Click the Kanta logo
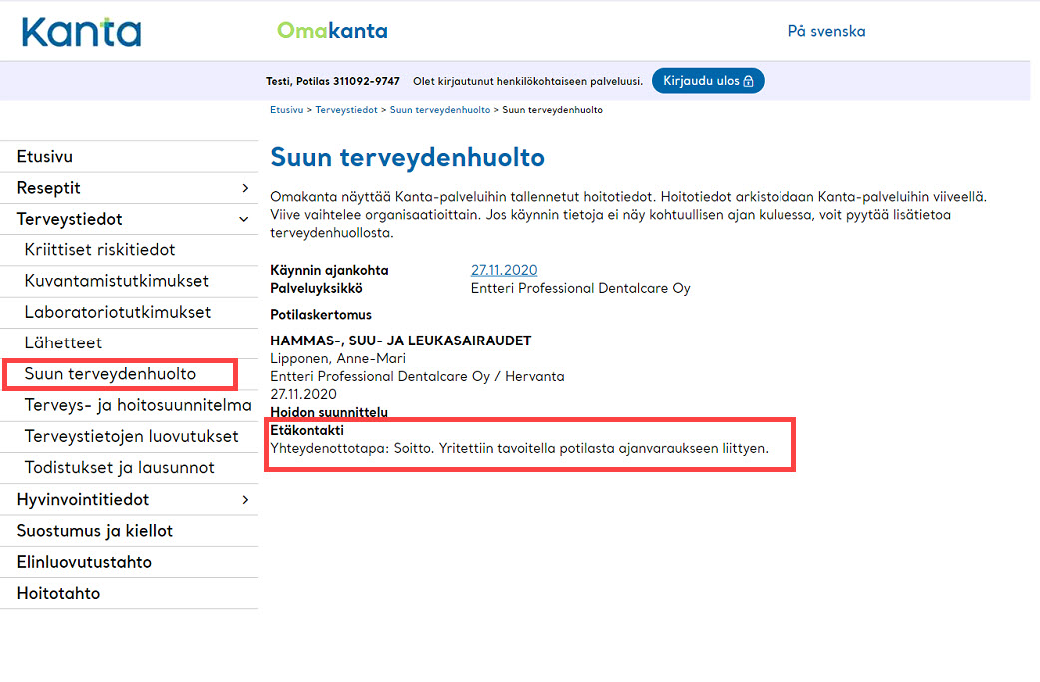The width and height of the screenshot is (1040, 682). (81, 32)
